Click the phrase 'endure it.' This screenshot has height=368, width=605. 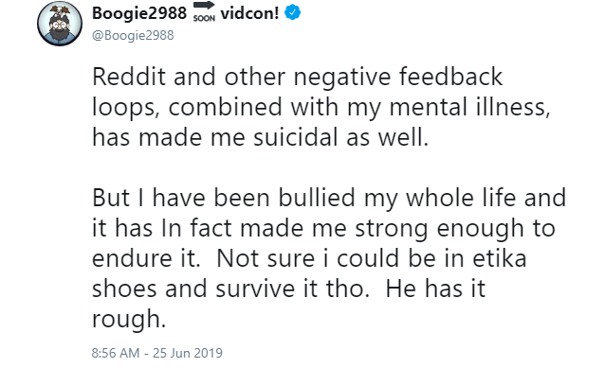click(x=146, y=258)
